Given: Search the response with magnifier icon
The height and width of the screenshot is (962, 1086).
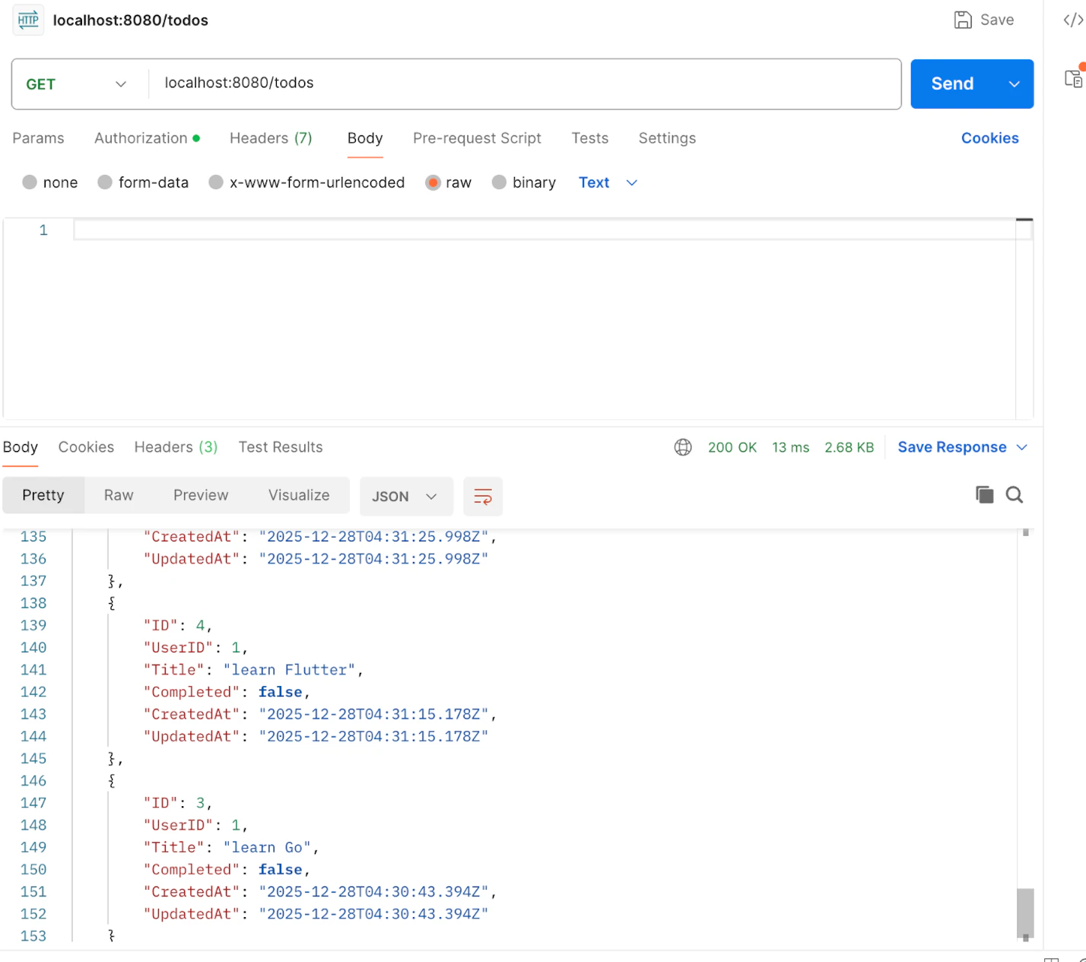Looking at the screenshot, I should point(1015,495).
